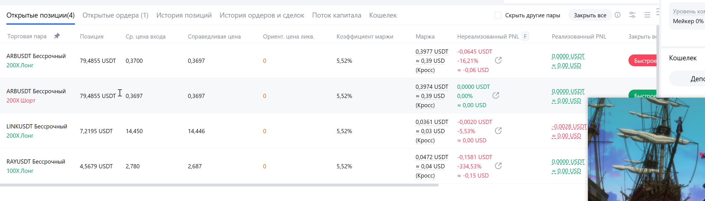Viewport: 705px width, 201px height.
Task: Open positions filter settings icon
Action: pyautogui.click(x=632, y=15)
